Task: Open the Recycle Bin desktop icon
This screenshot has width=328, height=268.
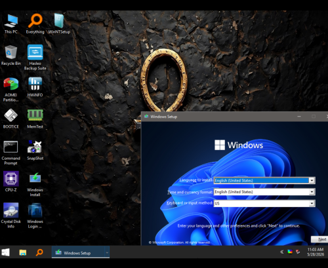Action: pos(11,55)
